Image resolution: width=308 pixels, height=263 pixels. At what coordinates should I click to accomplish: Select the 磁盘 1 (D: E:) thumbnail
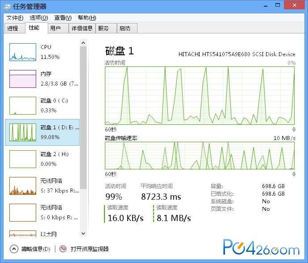(23, 132)
